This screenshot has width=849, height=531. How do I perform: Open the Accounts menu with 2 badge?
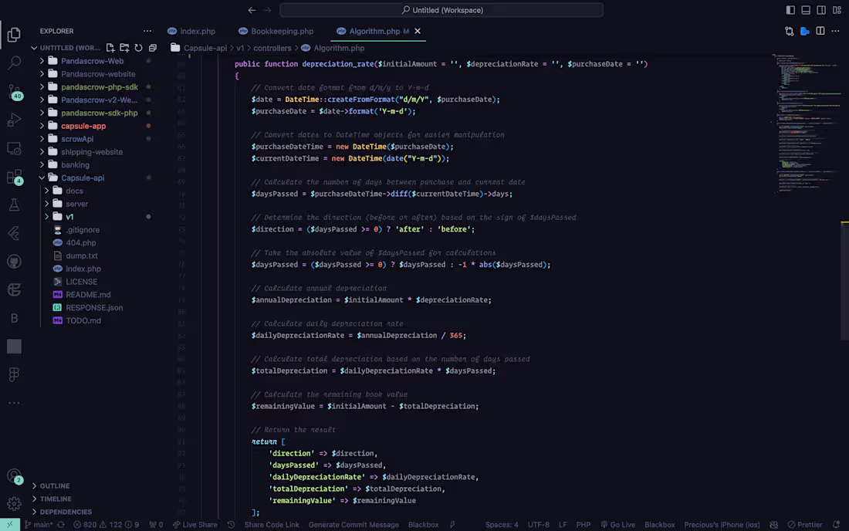click(14, 476)
